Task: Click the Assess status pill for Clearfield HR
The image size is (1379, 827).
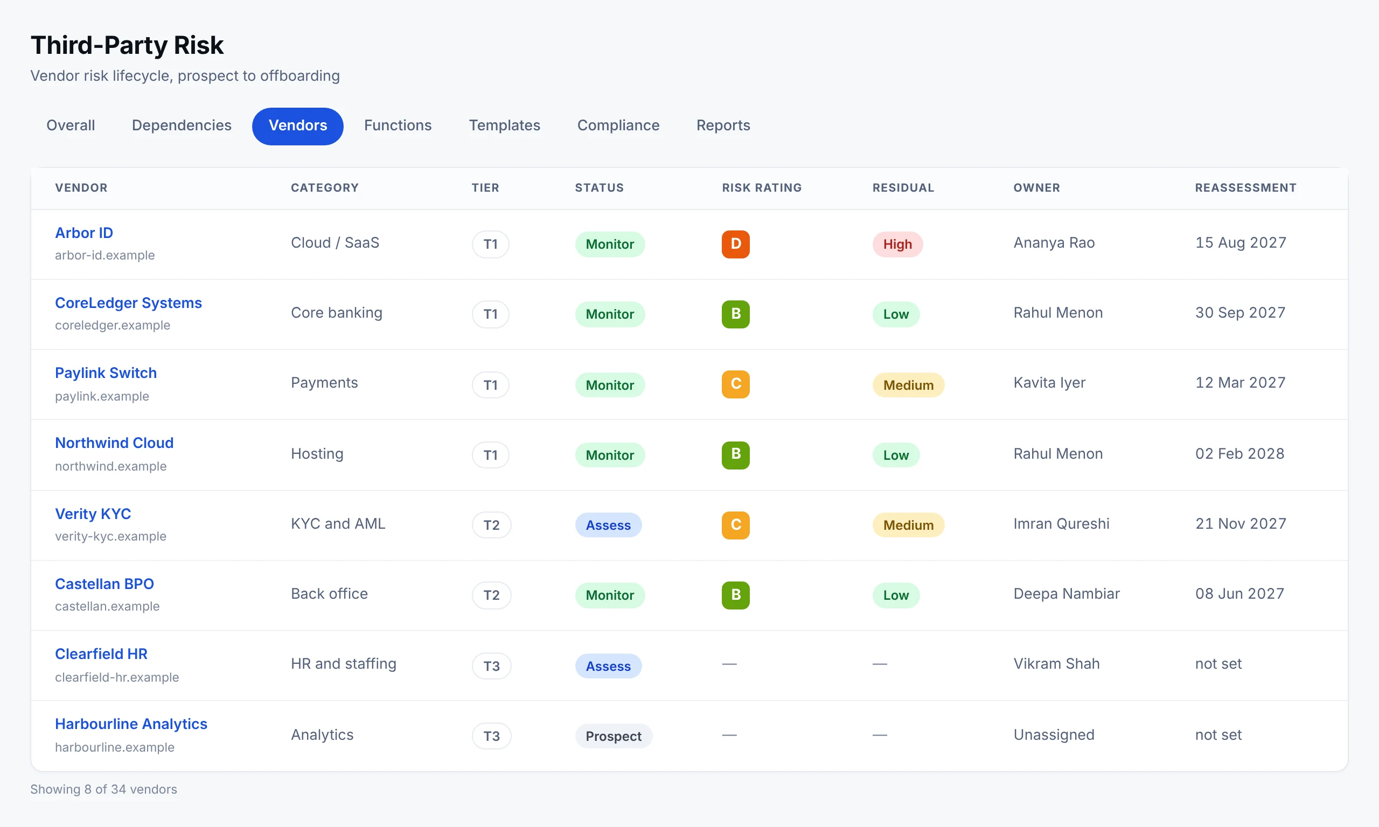Action: [608, 666]
